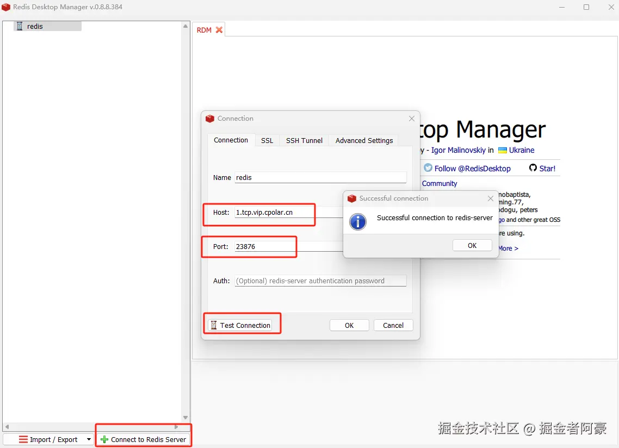Open Import / Export dropdown arrow
Screen dimensions: 619x448
point(89,439)
